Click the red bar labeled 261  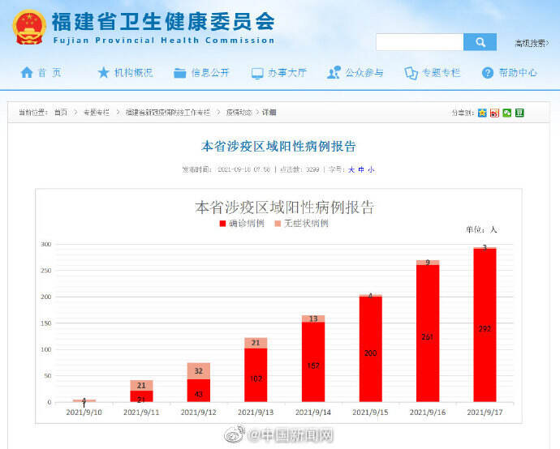[x=428, y=333]
